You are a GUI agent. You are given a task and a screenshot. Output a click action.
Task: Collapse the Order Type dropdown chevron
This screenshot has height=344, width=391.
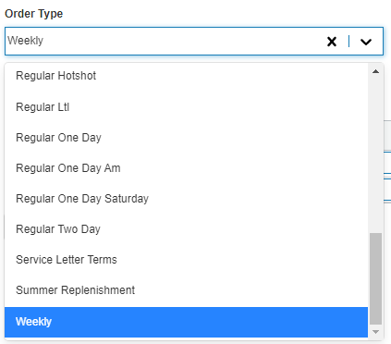point(366,42)
